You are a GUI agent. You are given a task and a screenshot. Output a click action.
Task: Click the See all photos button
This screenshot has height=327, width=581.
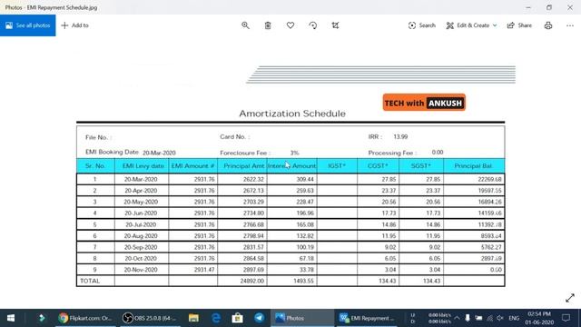(x=28, y=25)
